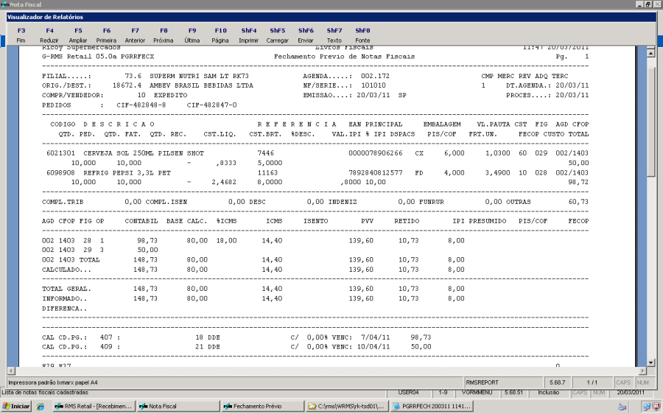Click Visualizador de Relatórios title bar
Viewport: 663px width, 414px height.
pos(331,17)
